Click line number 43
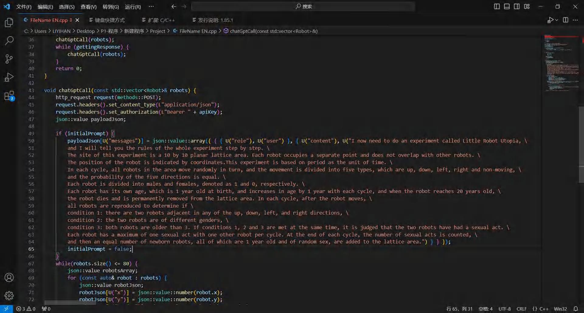The width and height of the screenshot is (584, 313). coord(31,90)
